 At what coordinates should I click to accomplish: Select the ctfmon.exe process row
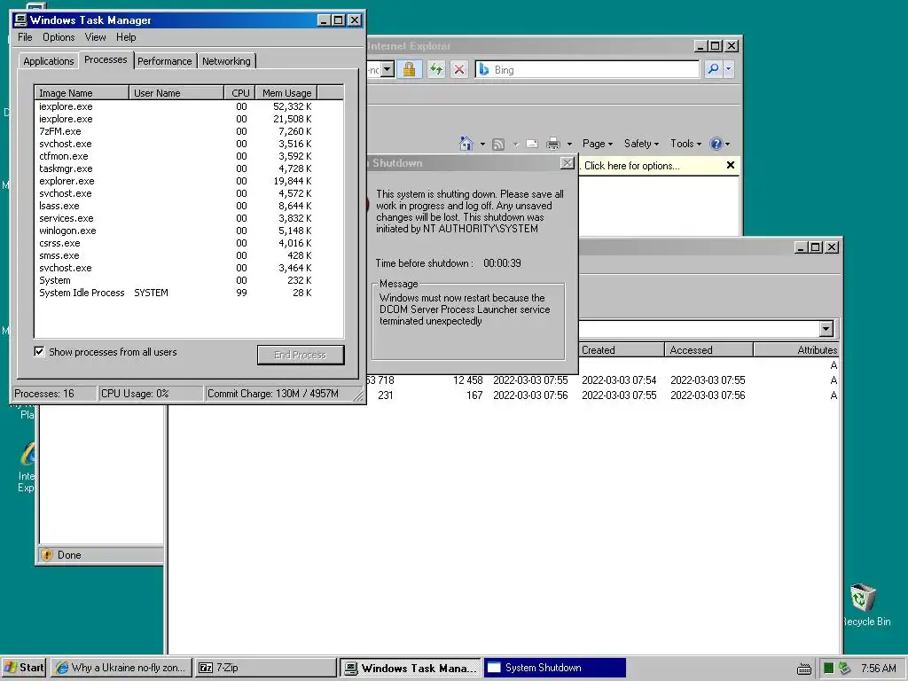[189, 156]
